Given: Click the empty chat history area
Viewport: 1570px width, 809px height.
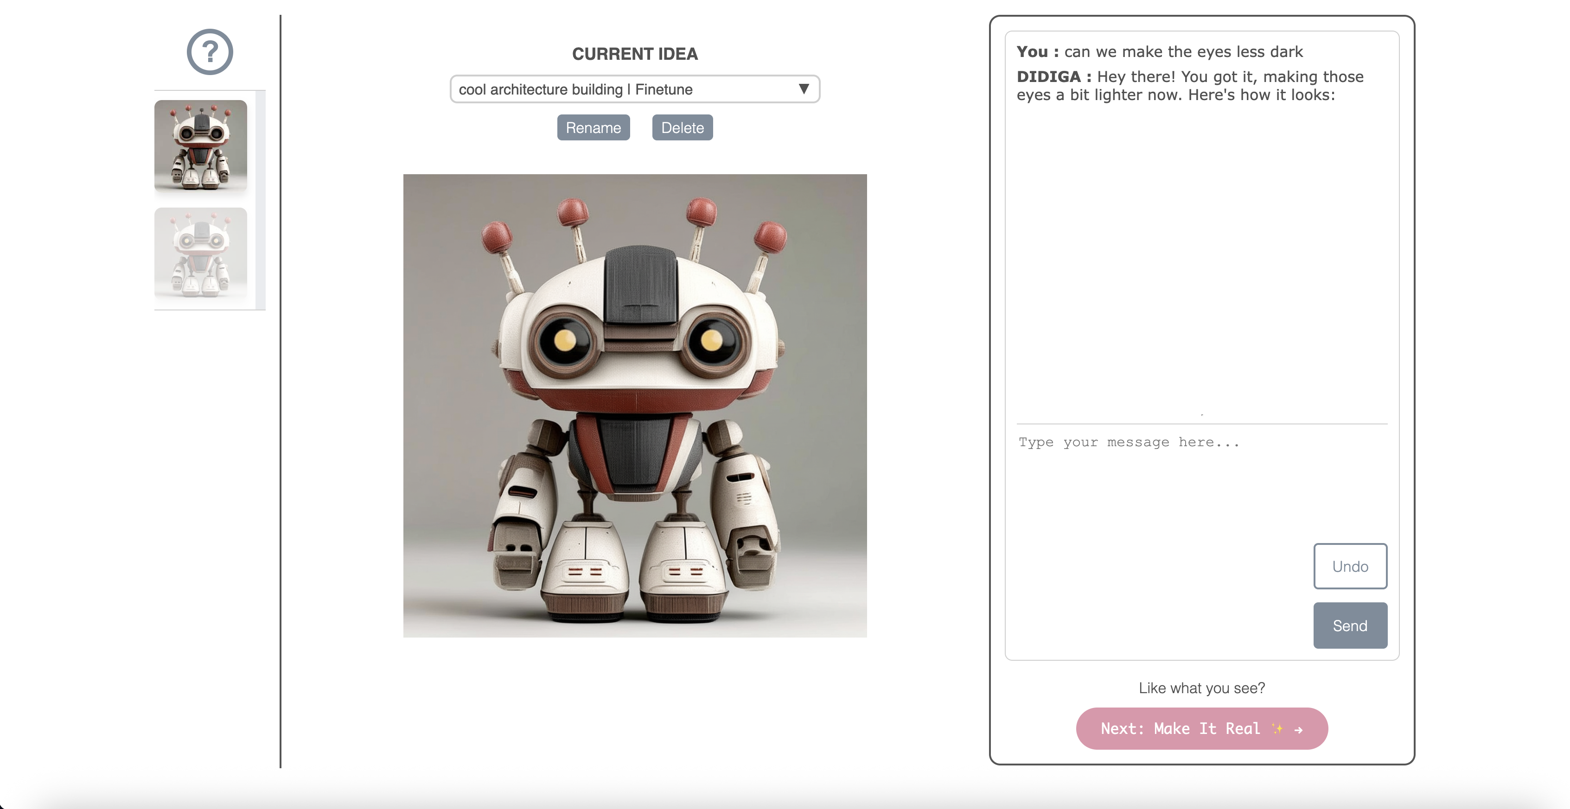Looking at the screenshot, I should click(x=1201, y=262).
